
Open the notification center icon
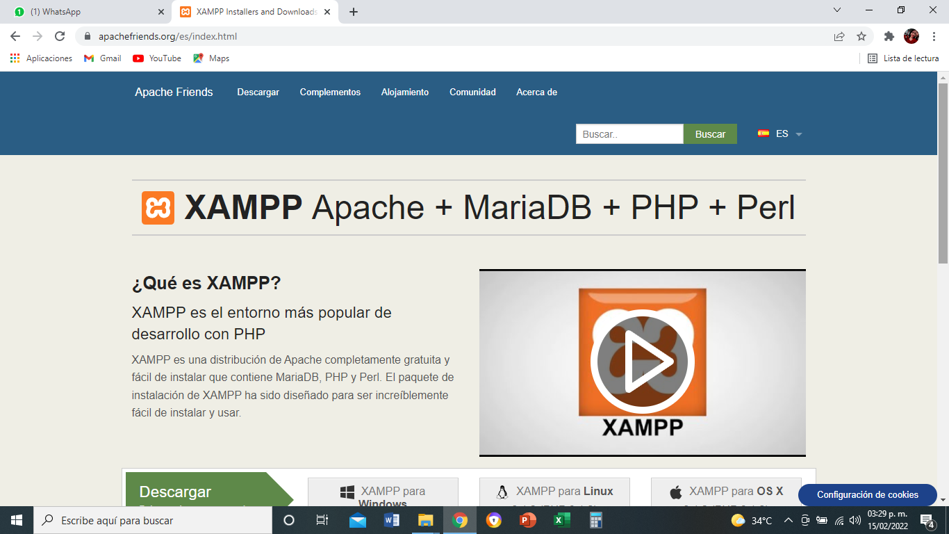point(927,520)
